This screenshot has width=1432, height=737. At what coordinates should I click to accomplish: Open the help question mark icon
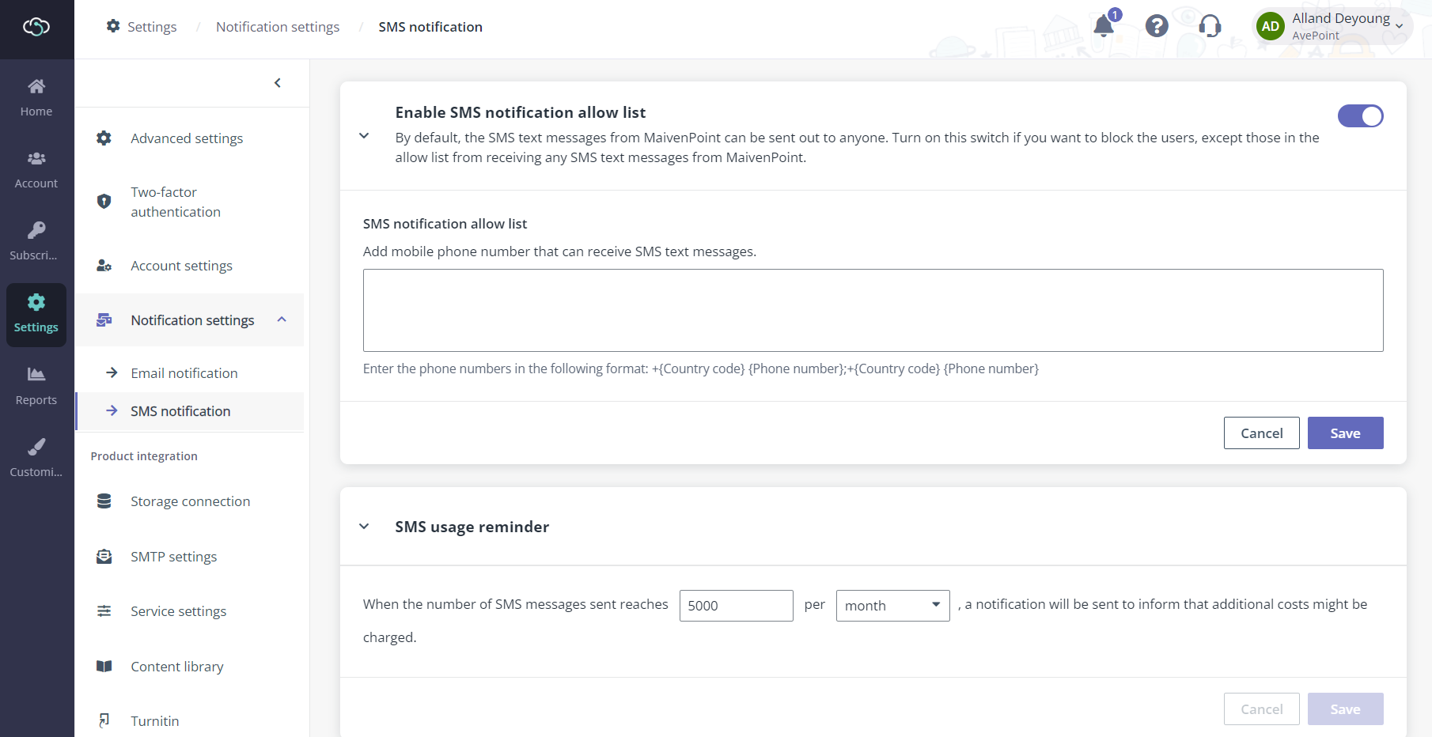1157,26
